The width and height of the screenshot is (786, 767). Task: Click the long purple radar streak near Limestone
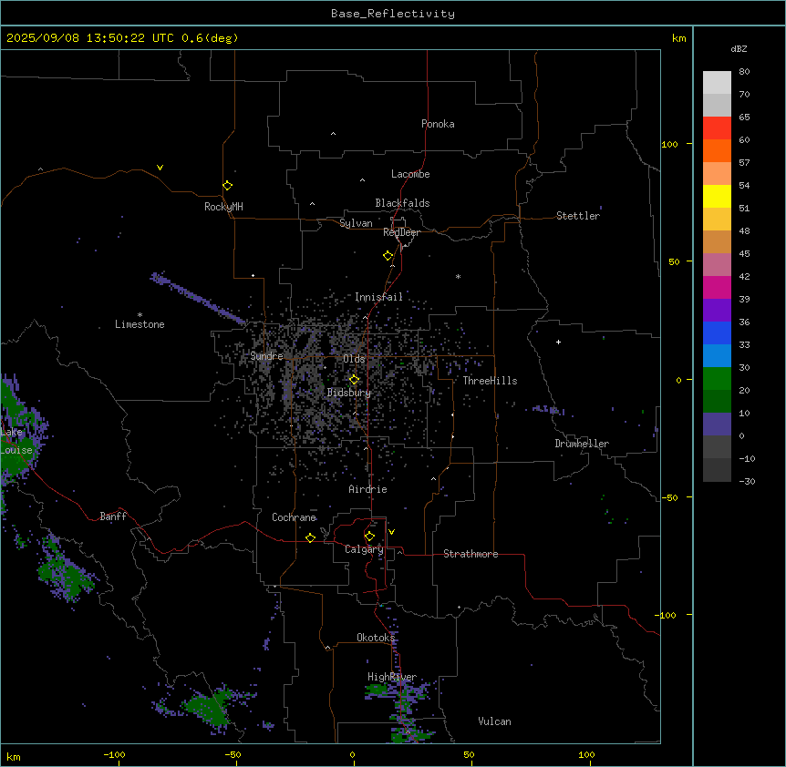[x=199, y=299]
